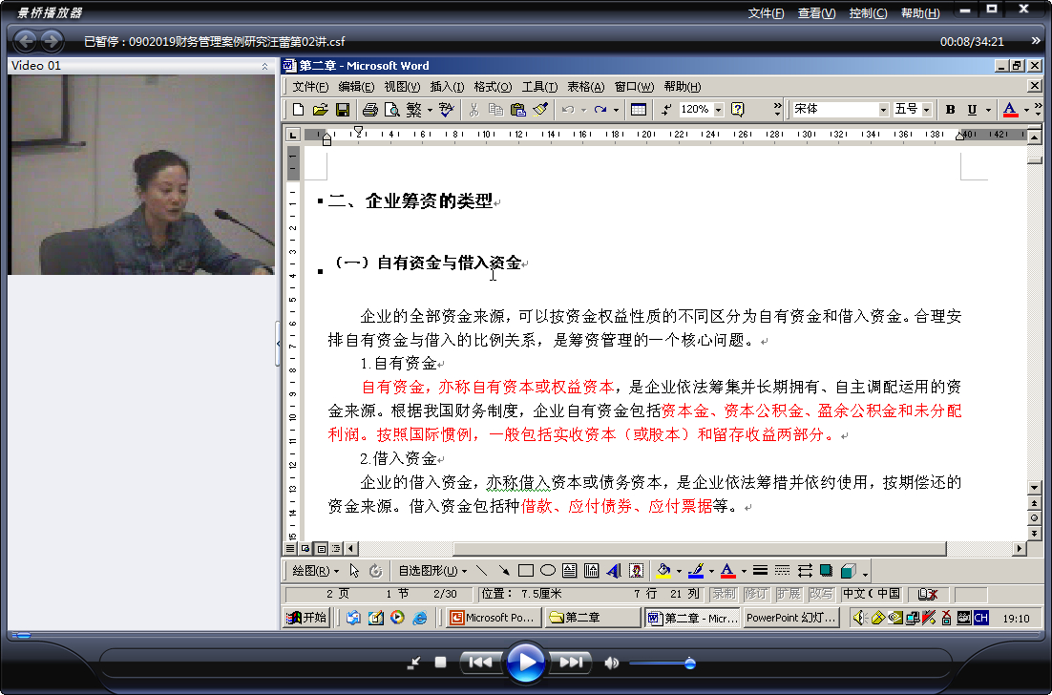Screen dimensions: 1052x695
Task: Toggle Underline formatting
Action: [x=972, y=110]
